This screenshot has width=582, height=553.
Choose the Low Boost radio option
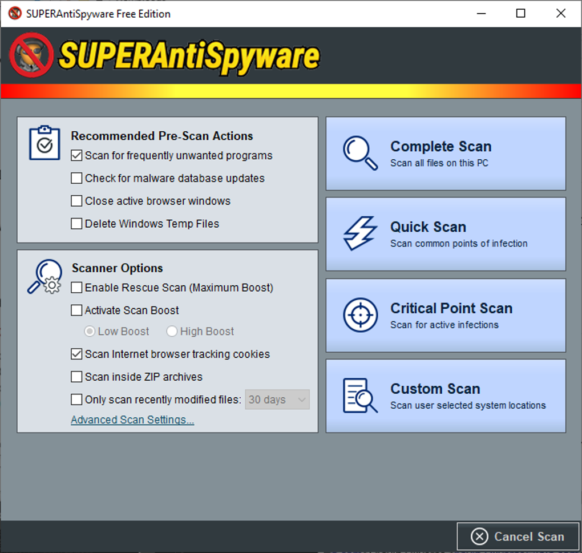pyautogui.click(x=90, y=332)
